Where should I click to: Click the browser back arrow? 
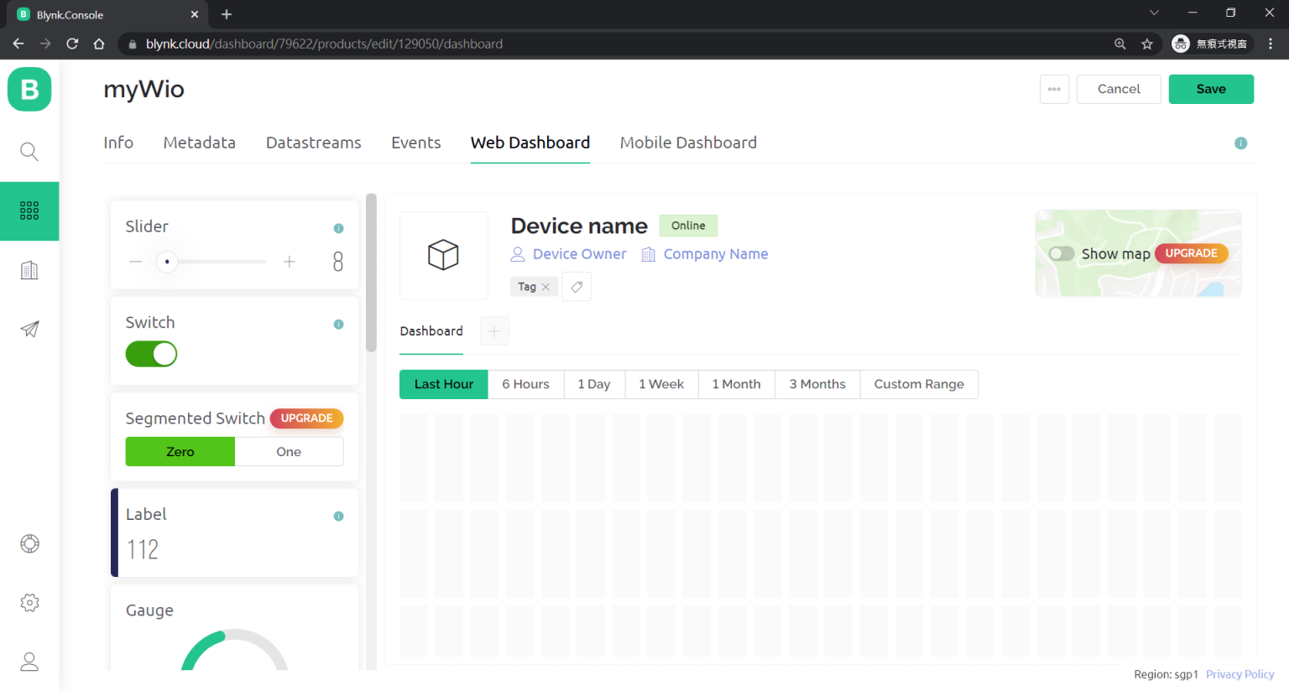18,44
